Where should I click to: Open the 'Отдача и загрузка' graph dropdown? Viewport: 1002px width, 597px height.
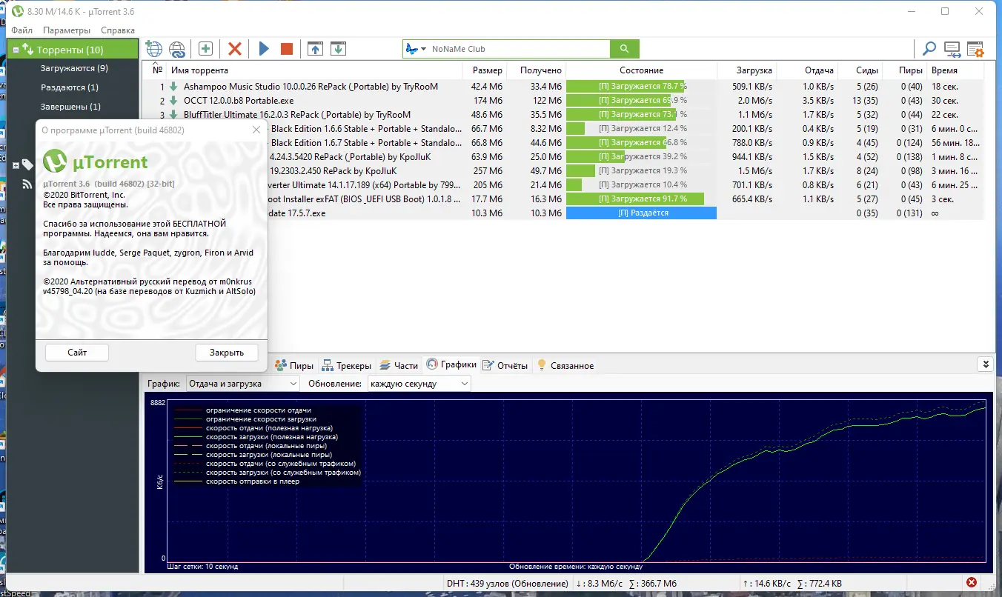pos(242,384)
